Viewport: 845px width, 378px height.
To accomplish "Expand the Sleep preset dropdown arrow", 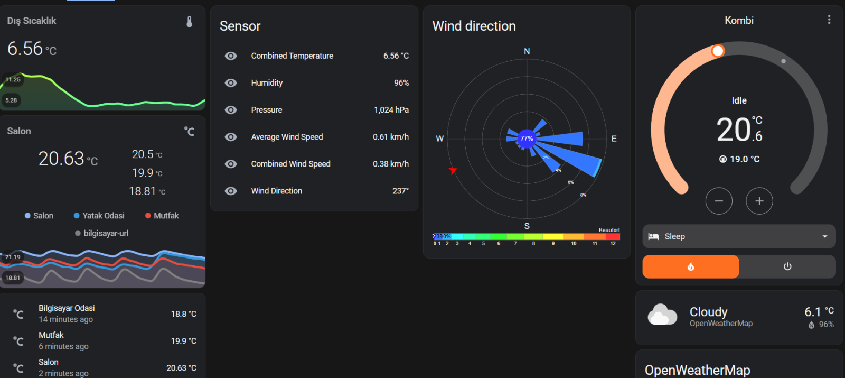I will [x=825, y=237].
